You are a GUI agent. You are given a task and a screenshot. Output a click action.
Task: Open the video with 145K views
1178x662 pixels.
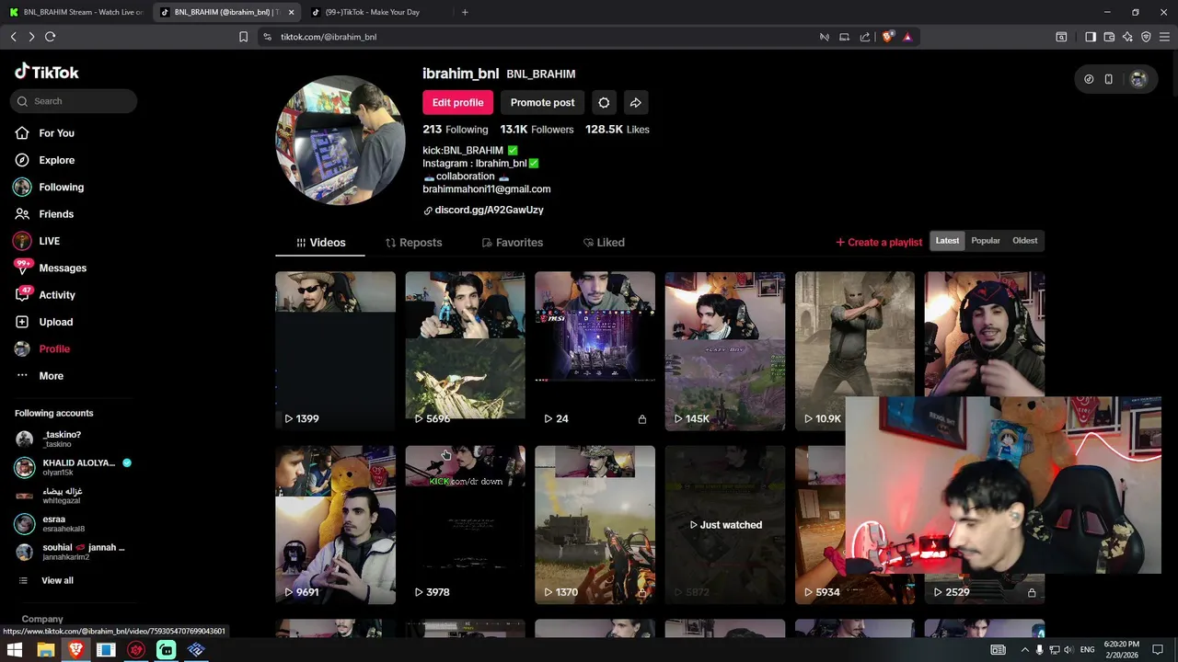click(x=725, y=350)
